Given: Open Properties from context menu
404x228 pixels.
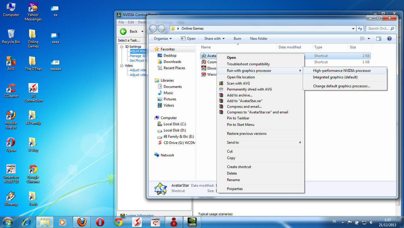Looking at the screenshot, I should click(x=260, y=189).
